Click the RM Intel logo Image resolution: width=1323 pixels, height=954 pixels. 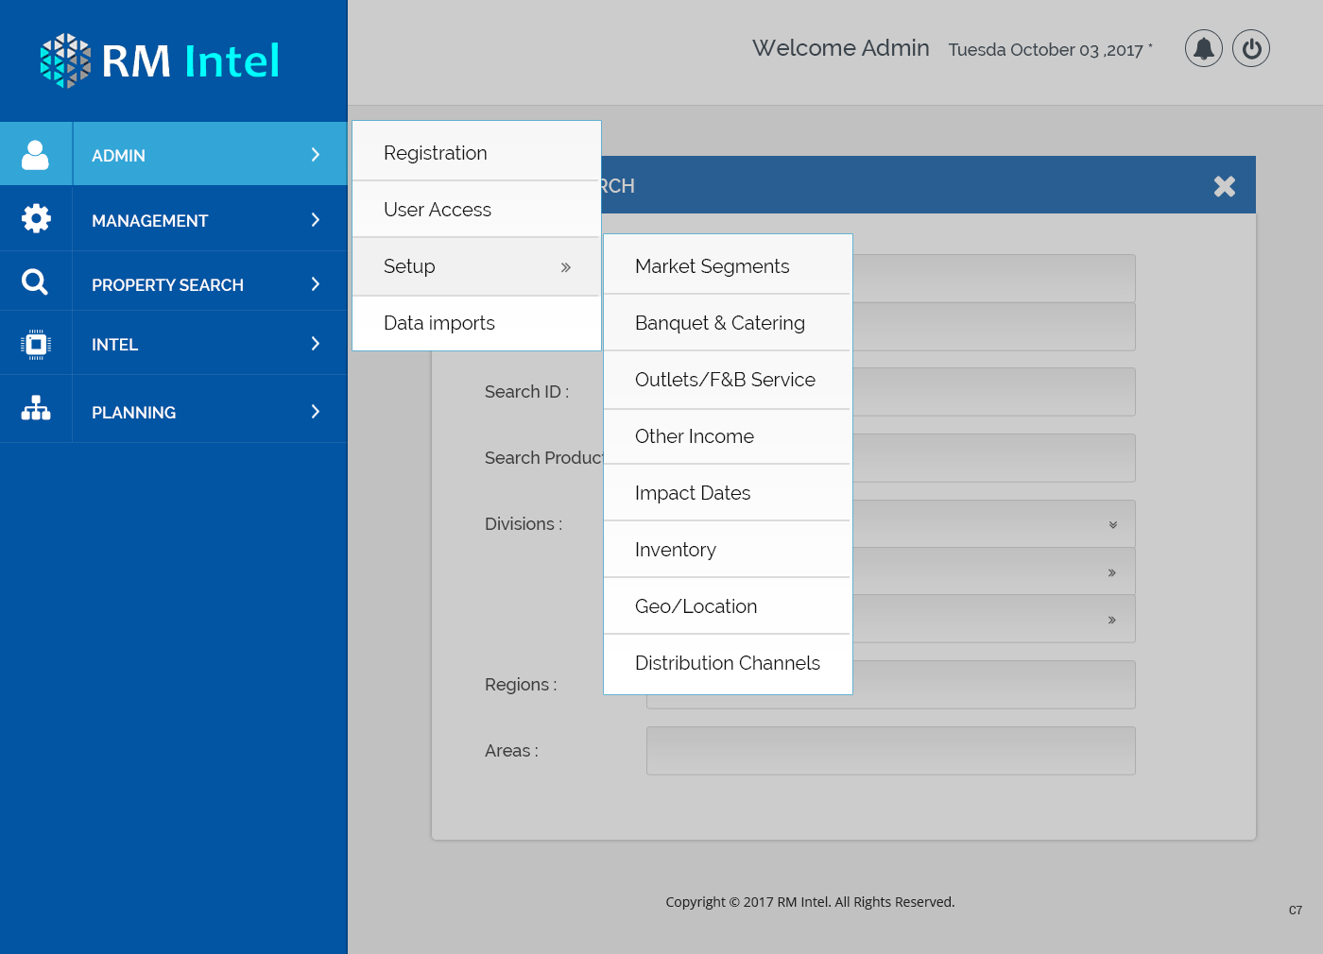pyautogui.click(x=159, y=60)
